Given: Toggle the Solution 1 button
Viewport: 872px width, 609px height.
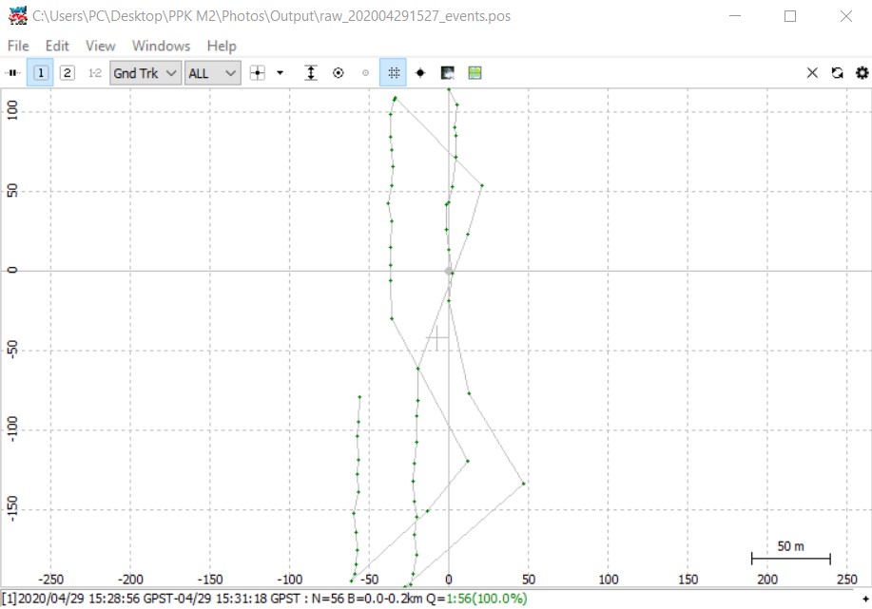Looking at the screenshot, I should point(40,73).
